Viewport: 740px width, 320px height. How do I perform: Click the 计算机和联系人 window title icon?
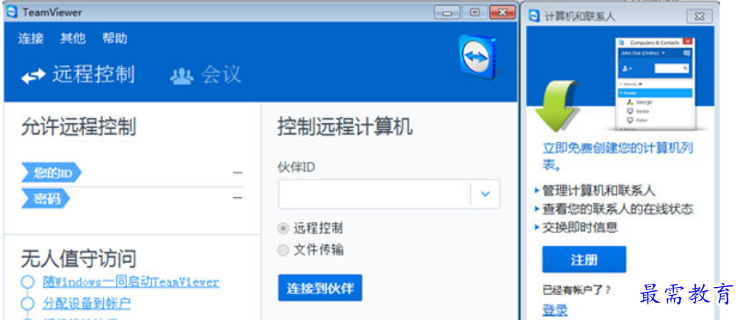(535, 16)
